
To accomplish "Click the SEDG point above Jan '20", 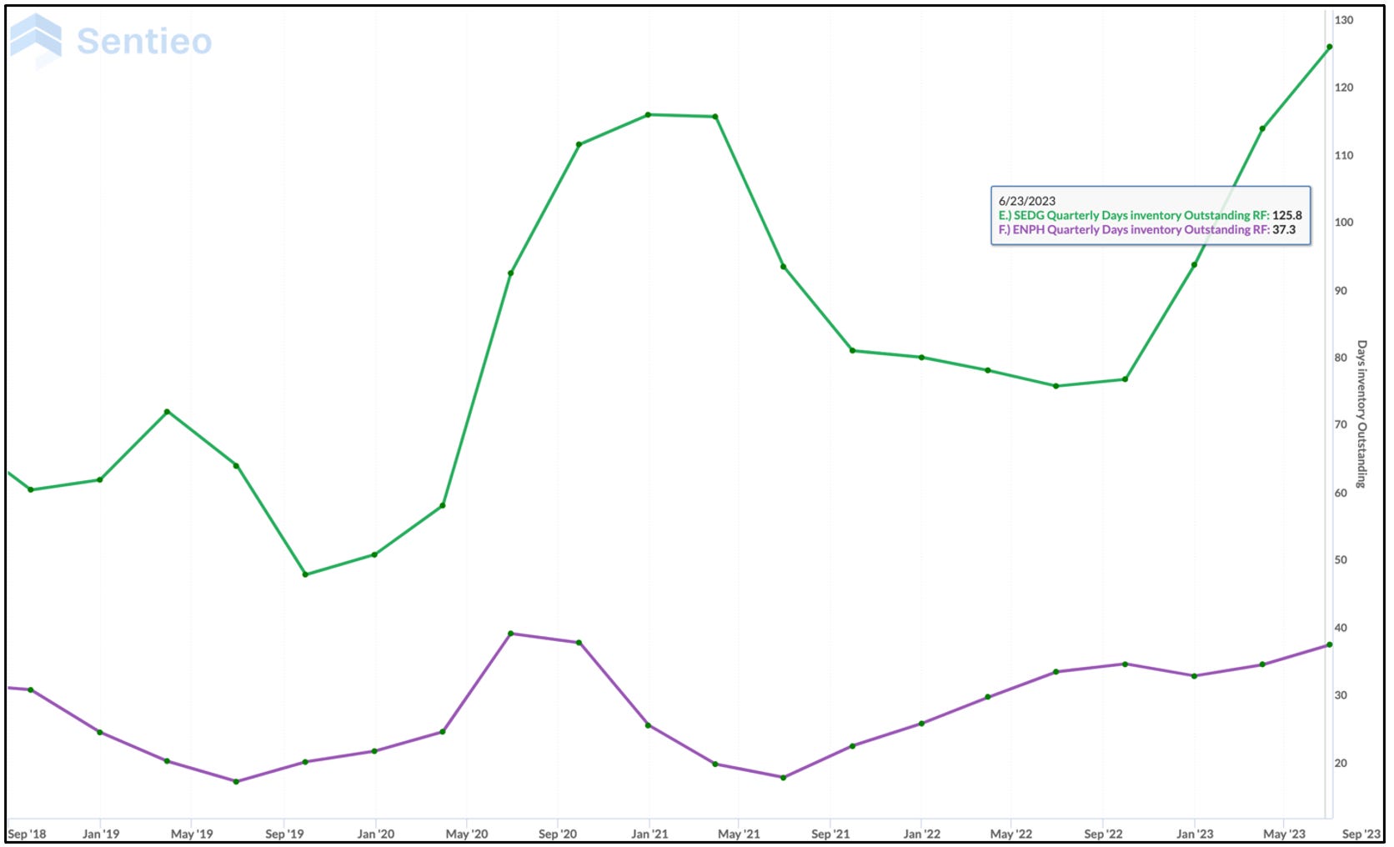I will [374, 554].
